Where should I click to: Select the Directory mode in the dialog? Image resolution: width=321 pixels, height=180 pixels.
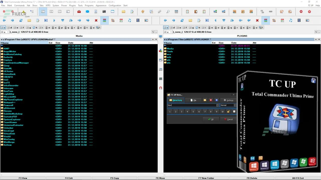point(176,100)
